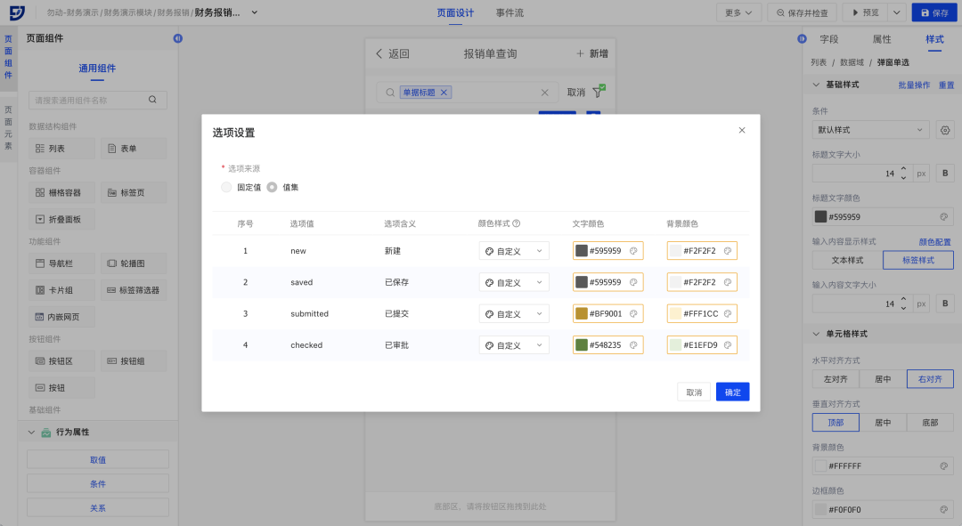The width and height of the screenshot is (962, 526).
Task: Open the 默认样式 condition dropdown
Action: 871,130
